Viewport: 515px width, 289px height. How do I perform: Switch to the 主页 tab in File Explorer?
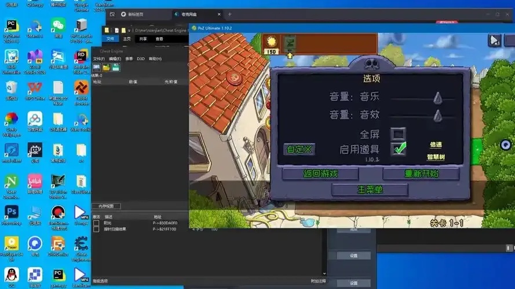(127, 39)
